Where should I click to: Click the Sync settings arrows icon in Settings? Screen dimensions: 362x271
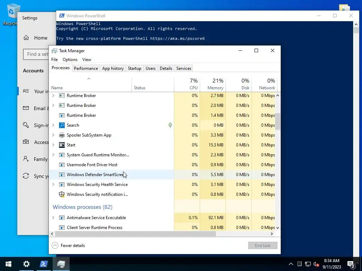[26, 176]
